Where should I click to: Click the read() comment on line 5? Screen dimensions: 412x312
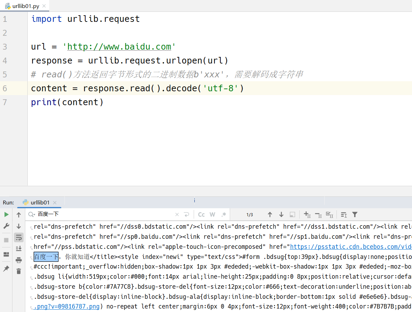[167, 75]
